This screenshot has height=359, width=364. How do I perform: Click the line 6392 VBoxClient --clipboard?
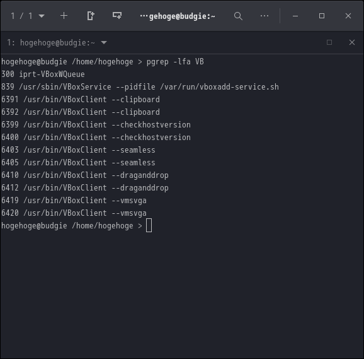pyautogui.click(x=81, y=112)
